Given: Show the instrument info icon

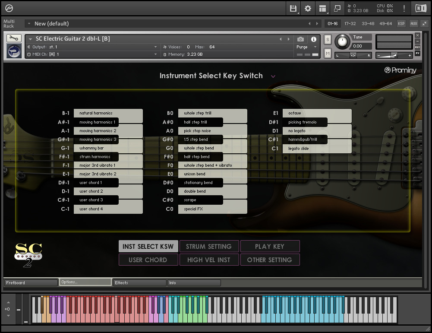Looking at the screenshot, I should 313,39.
